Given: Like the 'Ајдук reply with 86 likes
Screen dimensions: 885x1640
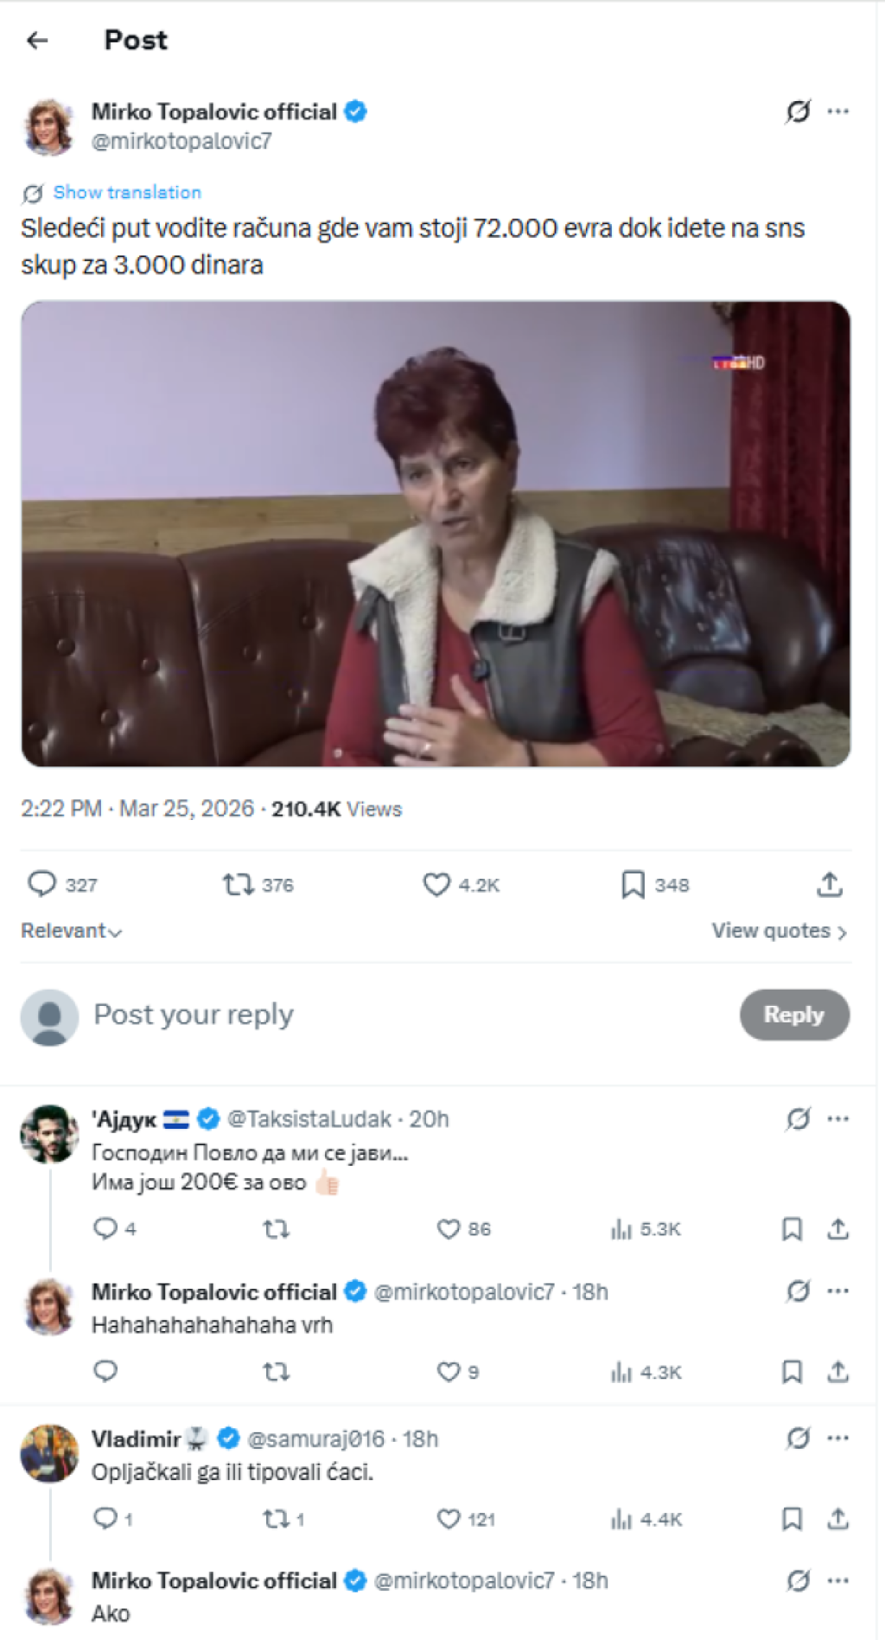Looking at the screenshot, I should tap(449, 1228).
